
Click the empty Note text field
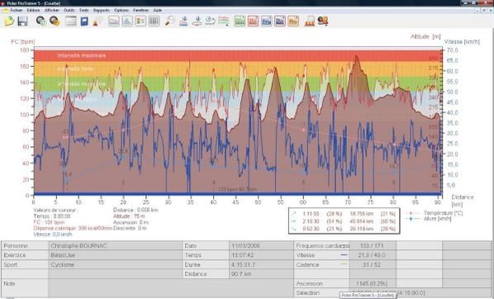pyautogui.click(x=171, y=288)
